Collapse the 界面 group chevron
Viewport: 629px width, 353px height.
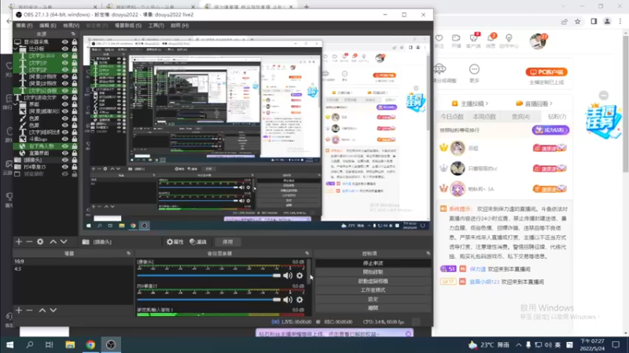tap(16, 104)
